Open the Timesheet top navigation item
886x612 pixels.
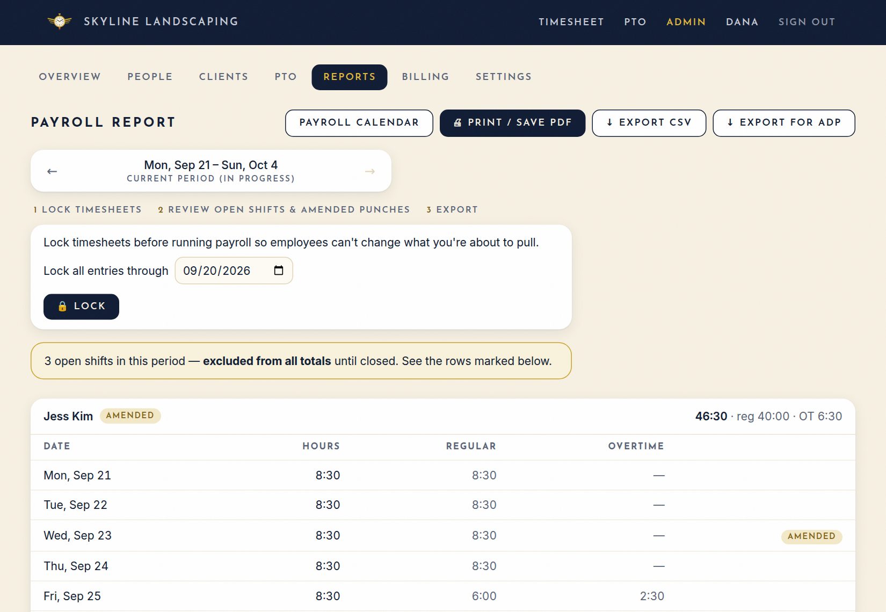[571, 22]
